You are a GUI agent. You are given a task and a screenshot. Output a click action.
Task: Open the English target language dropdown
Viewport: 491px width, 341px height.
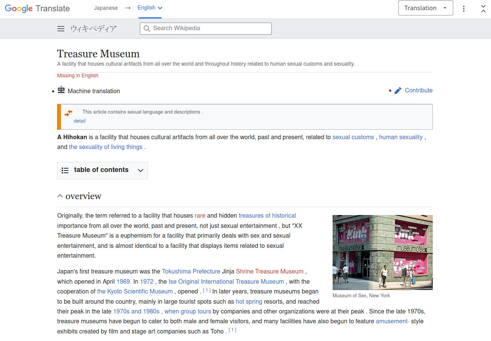coord(150,8)
